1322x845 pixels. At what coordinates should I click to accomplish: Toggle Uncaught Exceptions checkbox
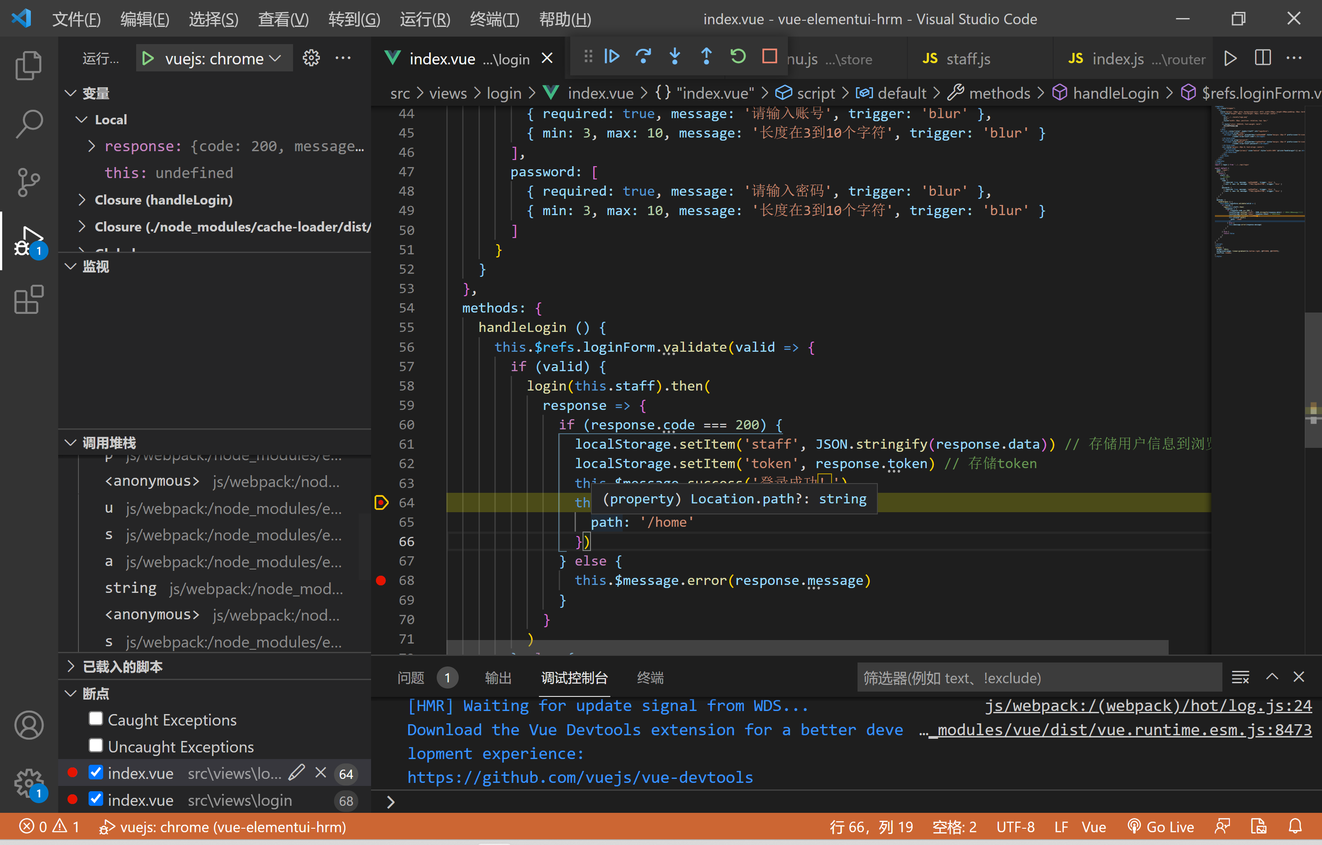coord(96,746)
